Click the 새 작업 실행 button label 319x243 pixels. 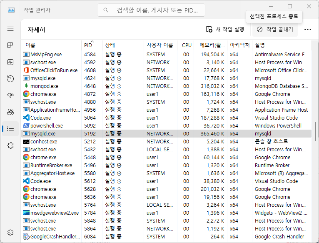[230, 29]
